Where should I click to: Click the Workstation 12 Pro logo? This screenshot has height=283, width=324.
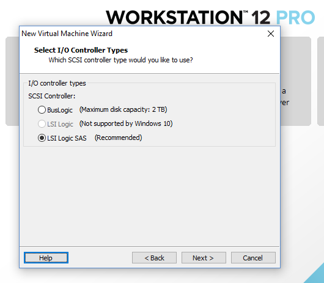210,17
